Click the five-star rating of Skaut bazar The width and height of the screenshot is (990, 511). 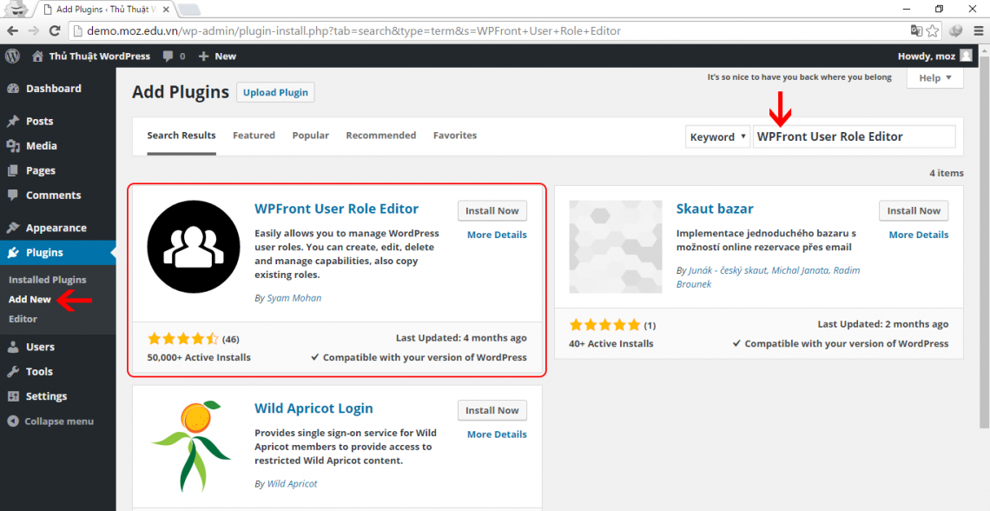604,323
